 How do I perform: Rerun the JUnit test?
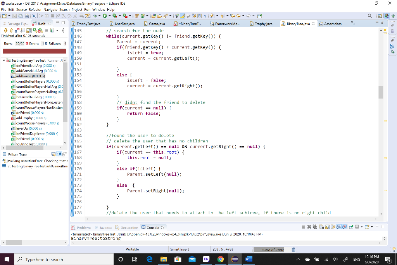point(35,30)
